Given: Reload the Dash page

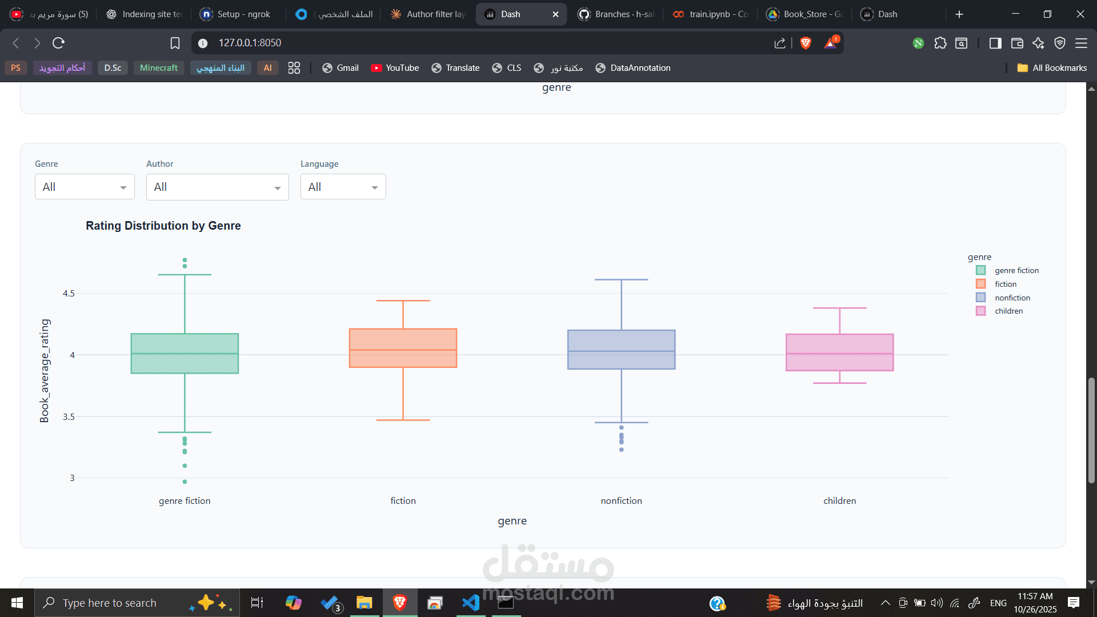Looking at the screenshot, I should [58, 43].
